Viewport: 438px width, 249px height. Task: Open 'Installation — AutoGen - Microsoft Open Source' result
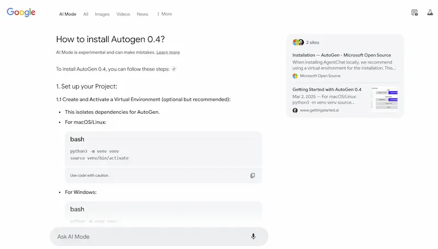click(x=342, y=55)
